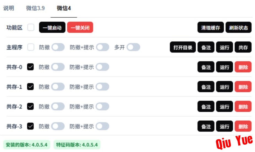The width and height of the screenshot is (255, 152).
Task: Click 备注 button for 共存-3
Action: point(206,126)
